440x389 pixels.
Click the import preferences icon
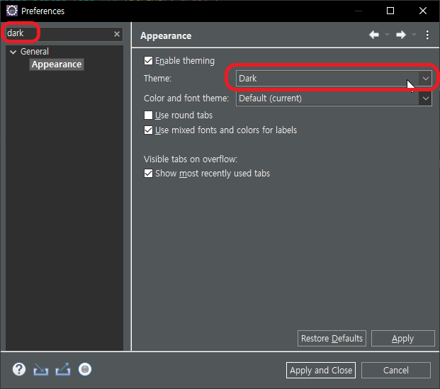(x=41, y=369)
